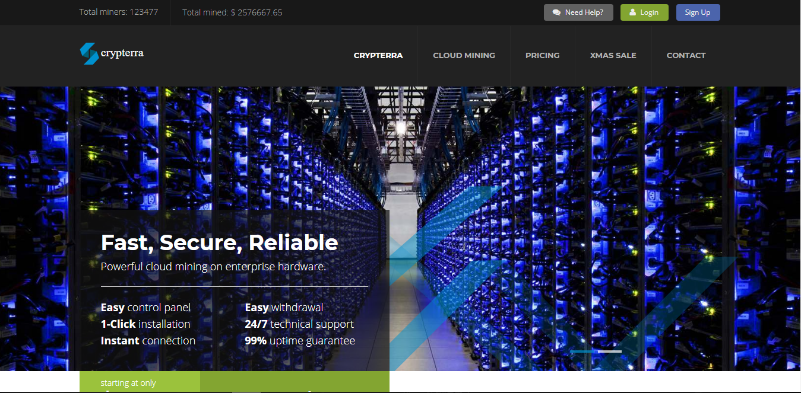Viewport: 801px width, 393px height.
Task: Click the starting at only green box
Action: pos(140,382)
